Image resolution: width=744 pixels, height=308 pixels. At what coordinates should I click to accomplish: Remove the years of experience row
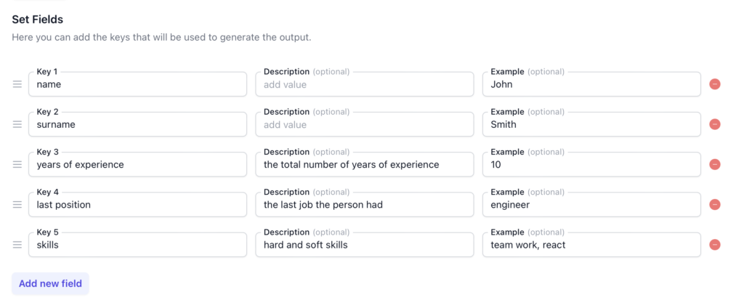pyautogui.click(x=715, y=165)
